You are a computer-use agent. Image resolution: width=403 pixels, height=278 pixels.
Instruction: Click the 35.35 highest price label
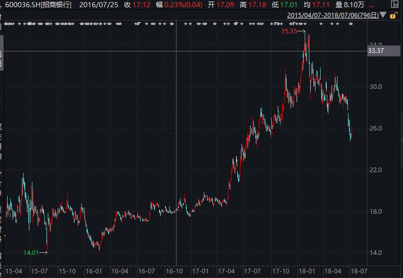click(289, 31)
